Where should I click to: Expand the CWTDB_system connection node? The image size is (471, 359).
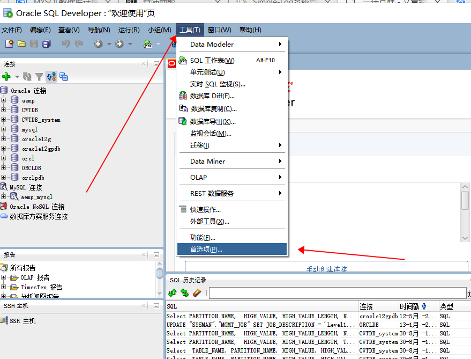point(4,119)
